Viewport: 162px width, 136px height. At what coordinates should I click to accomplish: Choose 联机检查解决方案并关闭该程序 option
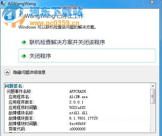click(x=67, y=42)
